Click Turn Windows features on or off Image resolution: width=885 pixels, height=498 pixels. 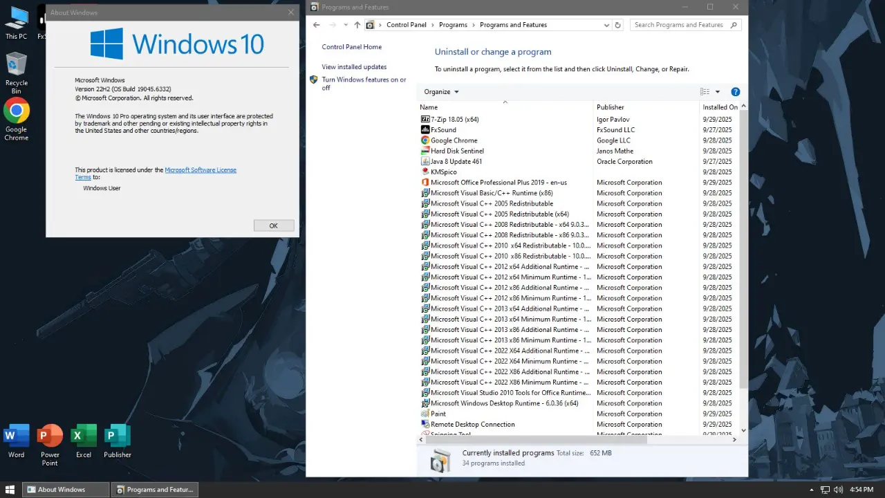pyautogui.click(x=364, y=84)
